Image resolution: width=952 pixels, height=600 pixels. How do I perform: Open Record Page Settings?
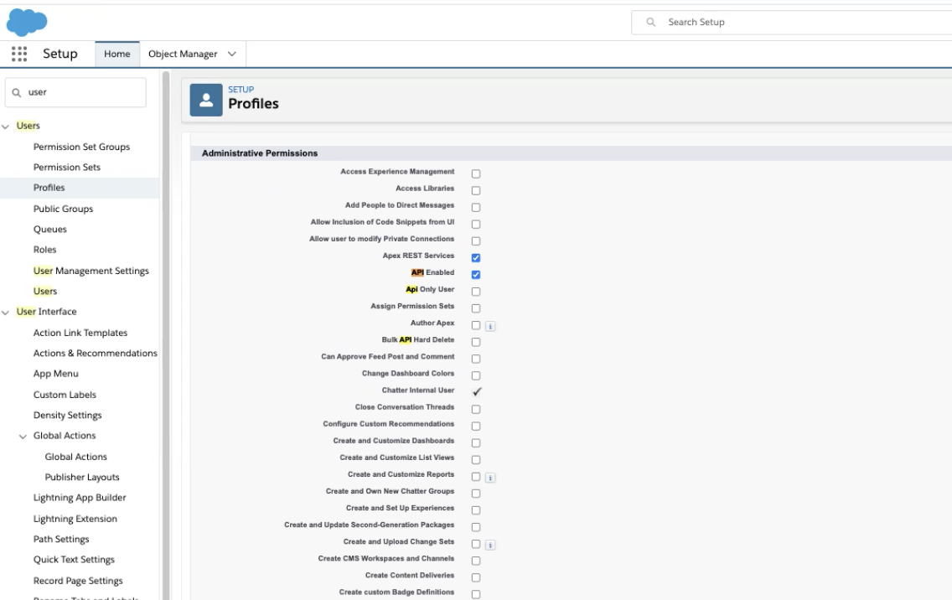78,582
